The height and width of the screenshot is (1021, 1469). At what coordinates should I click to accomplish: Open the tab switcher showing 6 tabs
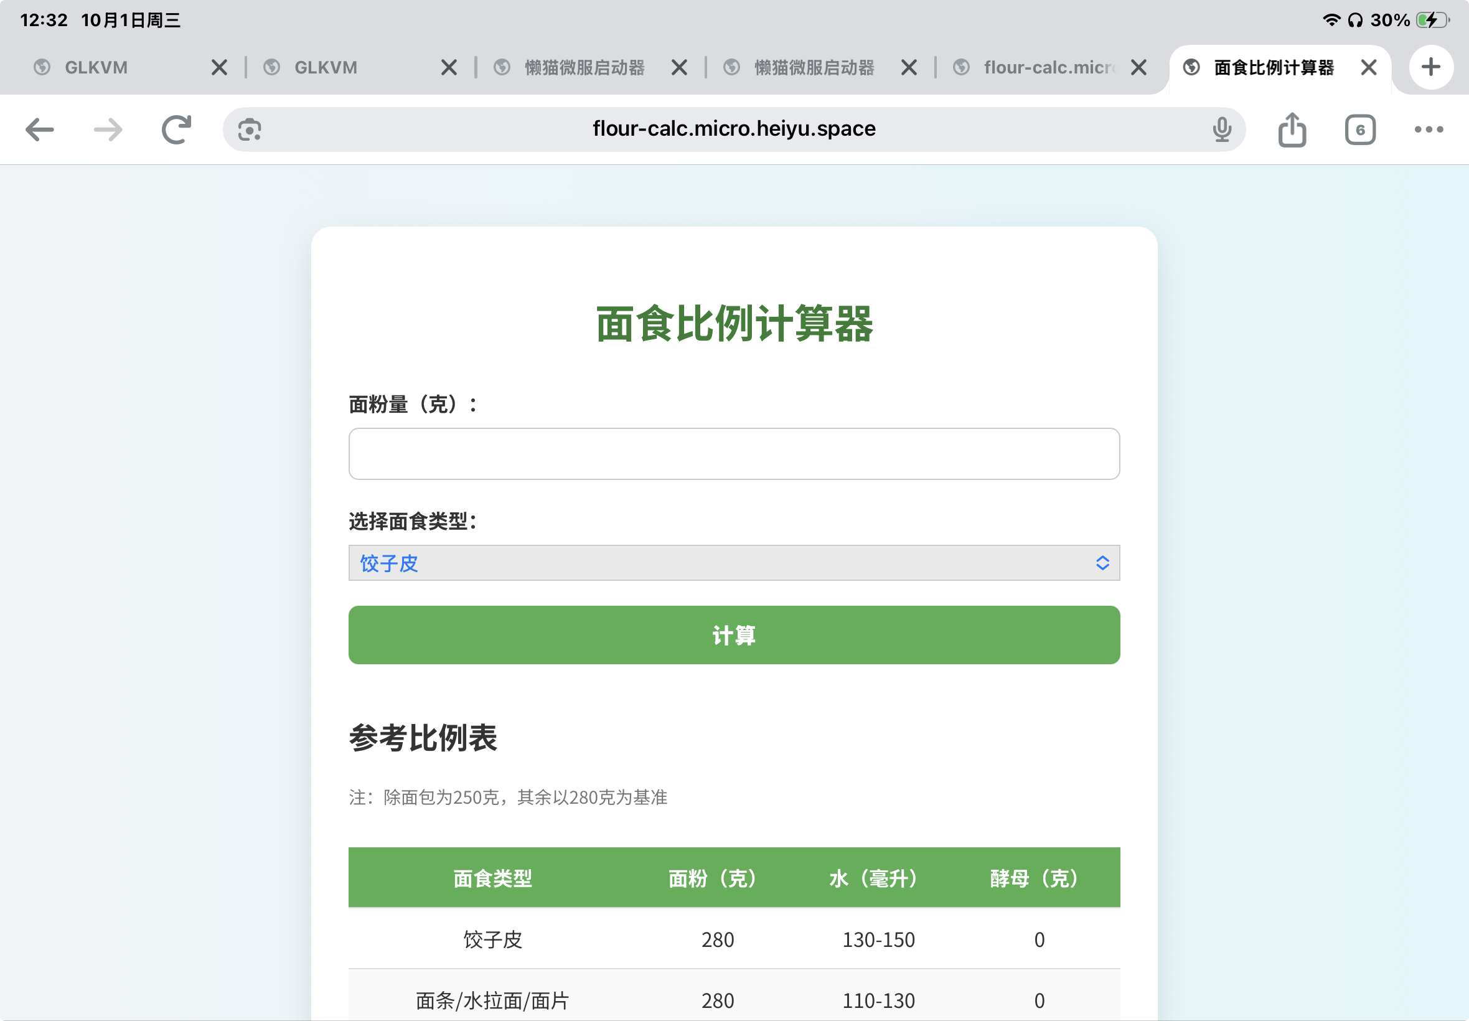point(1359,129)
